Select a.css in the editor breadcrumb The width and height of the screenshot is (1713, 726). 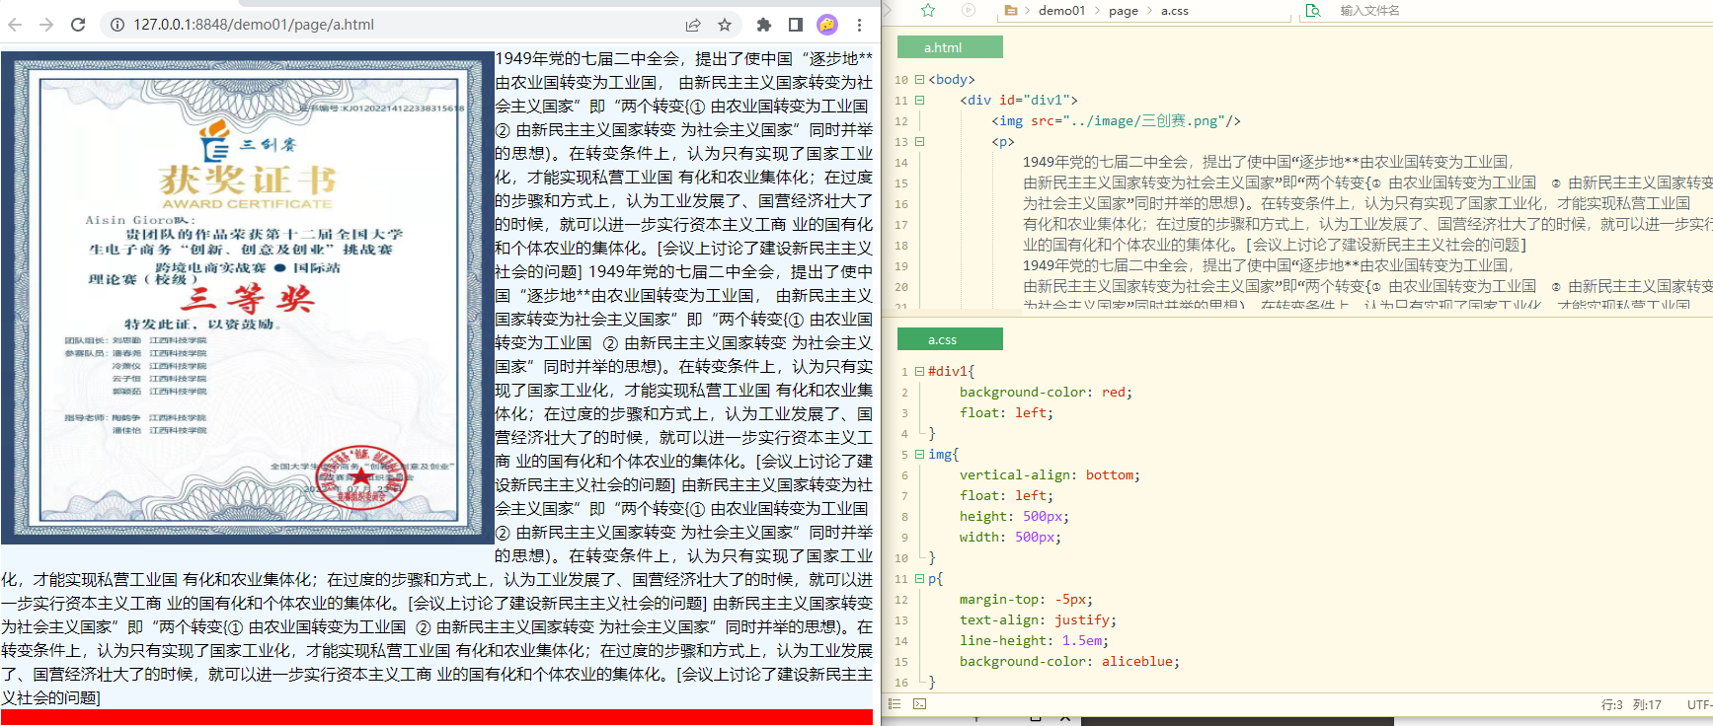[1174, 11]
